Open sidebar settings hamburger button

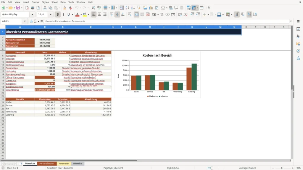tap(298, 21)
